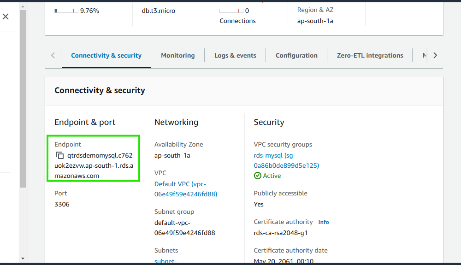461x265 pixels.
Task: Click the 'Connections' label at top
Action: pos(237,21)
